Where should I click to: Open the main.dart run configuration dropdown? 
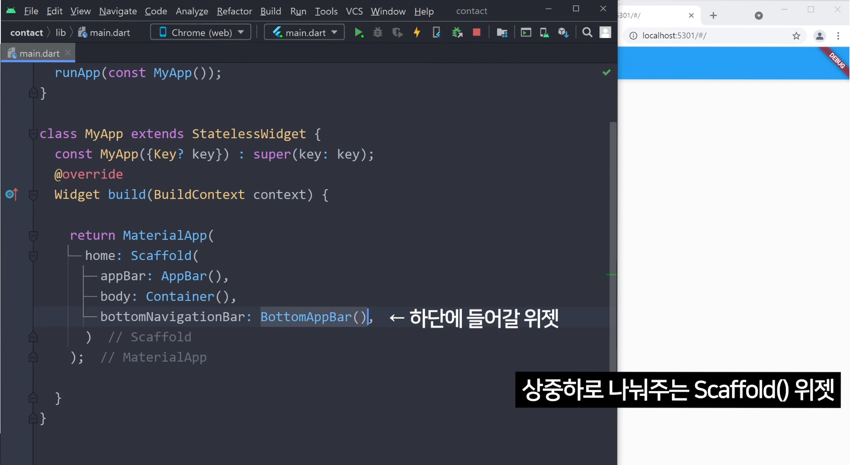coord(304,32)
